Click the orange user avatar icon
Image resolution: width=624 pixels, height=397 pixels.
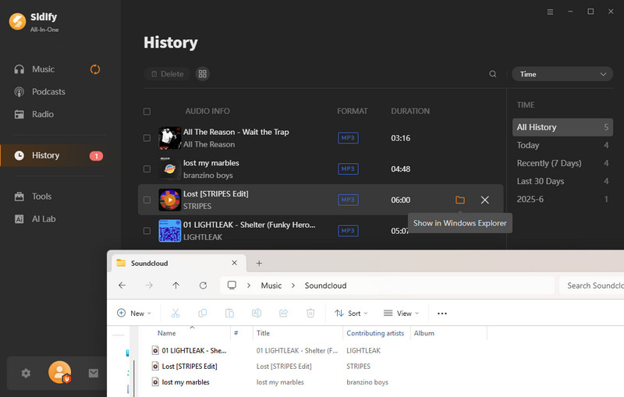pos(59,373)
